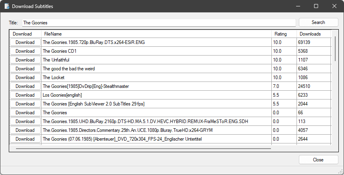The height and width of the screenshot is (175, 344).
Task: Download The good the bad the weird
Action: click(25, 69)
